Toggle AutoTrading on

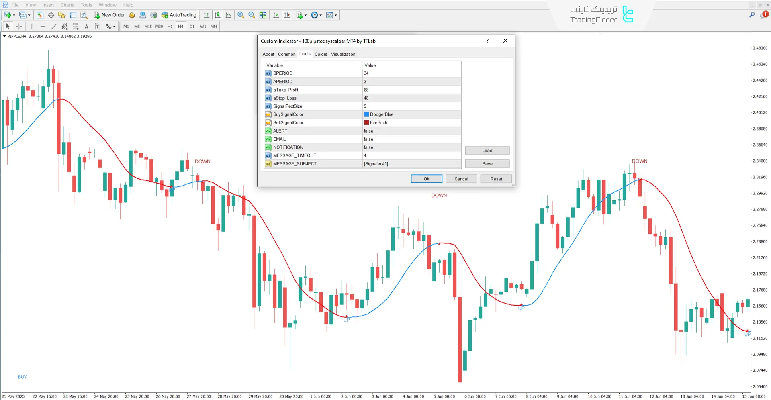click(178, 15)
